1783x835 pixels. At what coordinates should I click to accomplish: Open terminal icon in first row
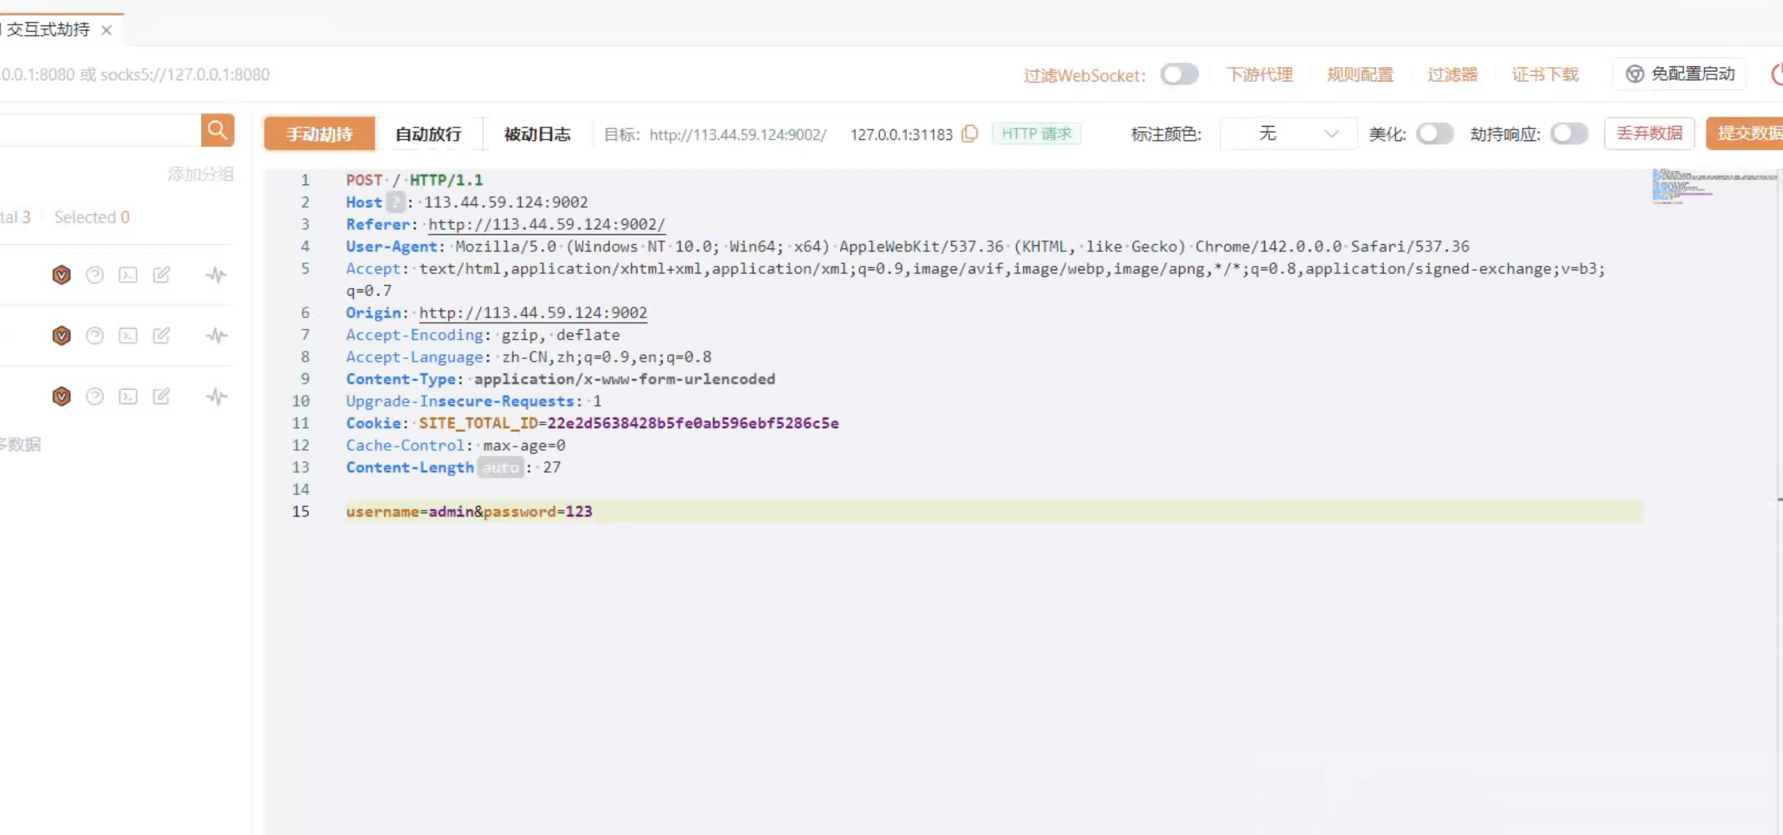click(128, 275)
